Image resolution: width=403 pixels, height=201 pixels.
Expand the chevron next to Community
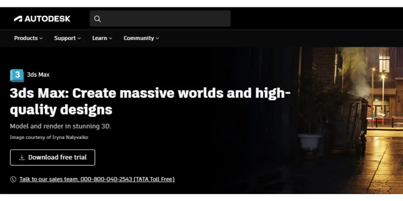[157, 39]
